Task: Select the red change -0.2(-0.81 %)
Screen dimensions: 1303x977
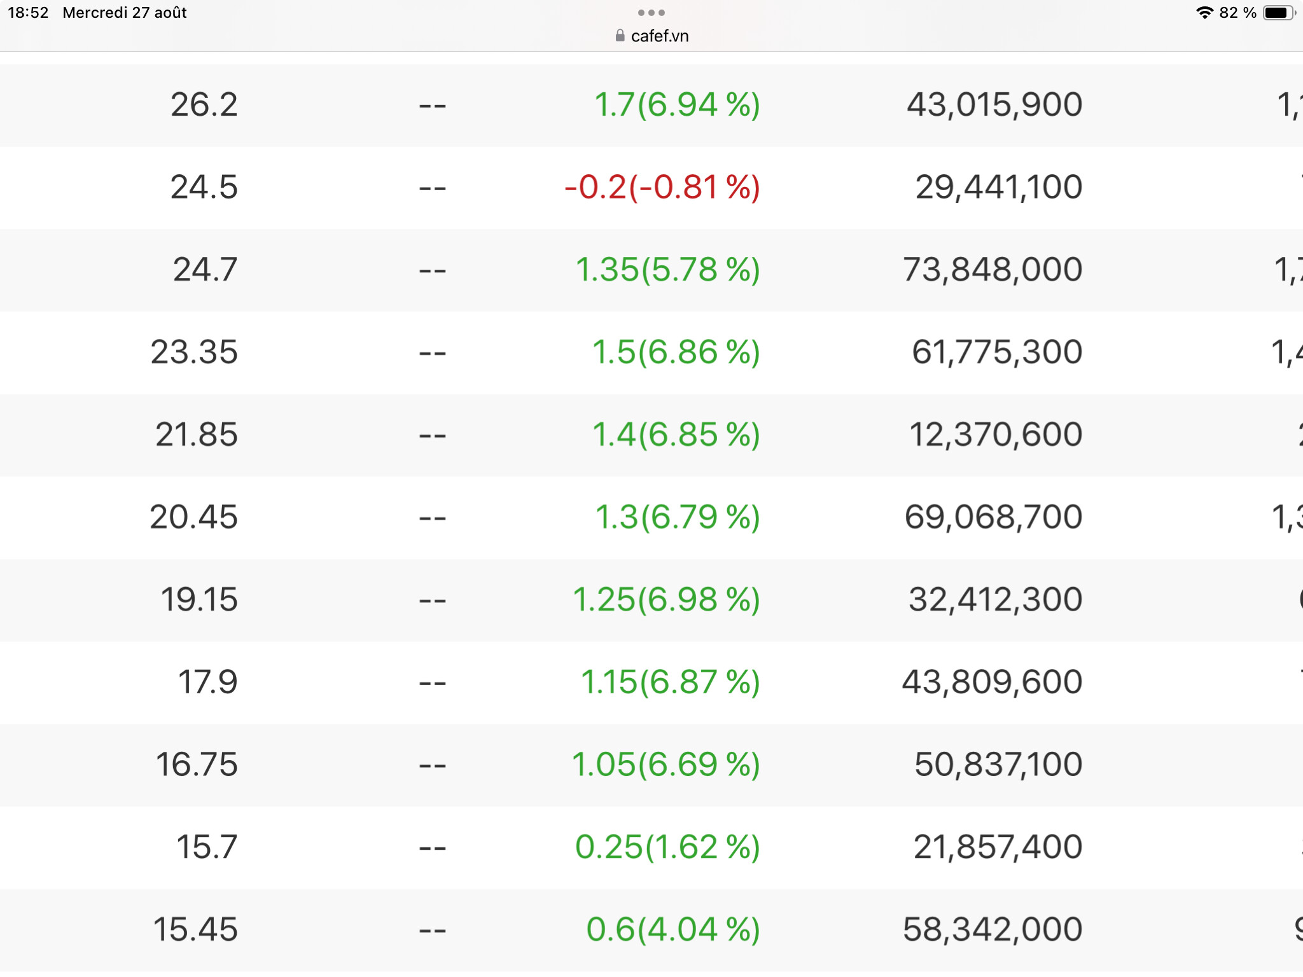Action: click(662, 188)
